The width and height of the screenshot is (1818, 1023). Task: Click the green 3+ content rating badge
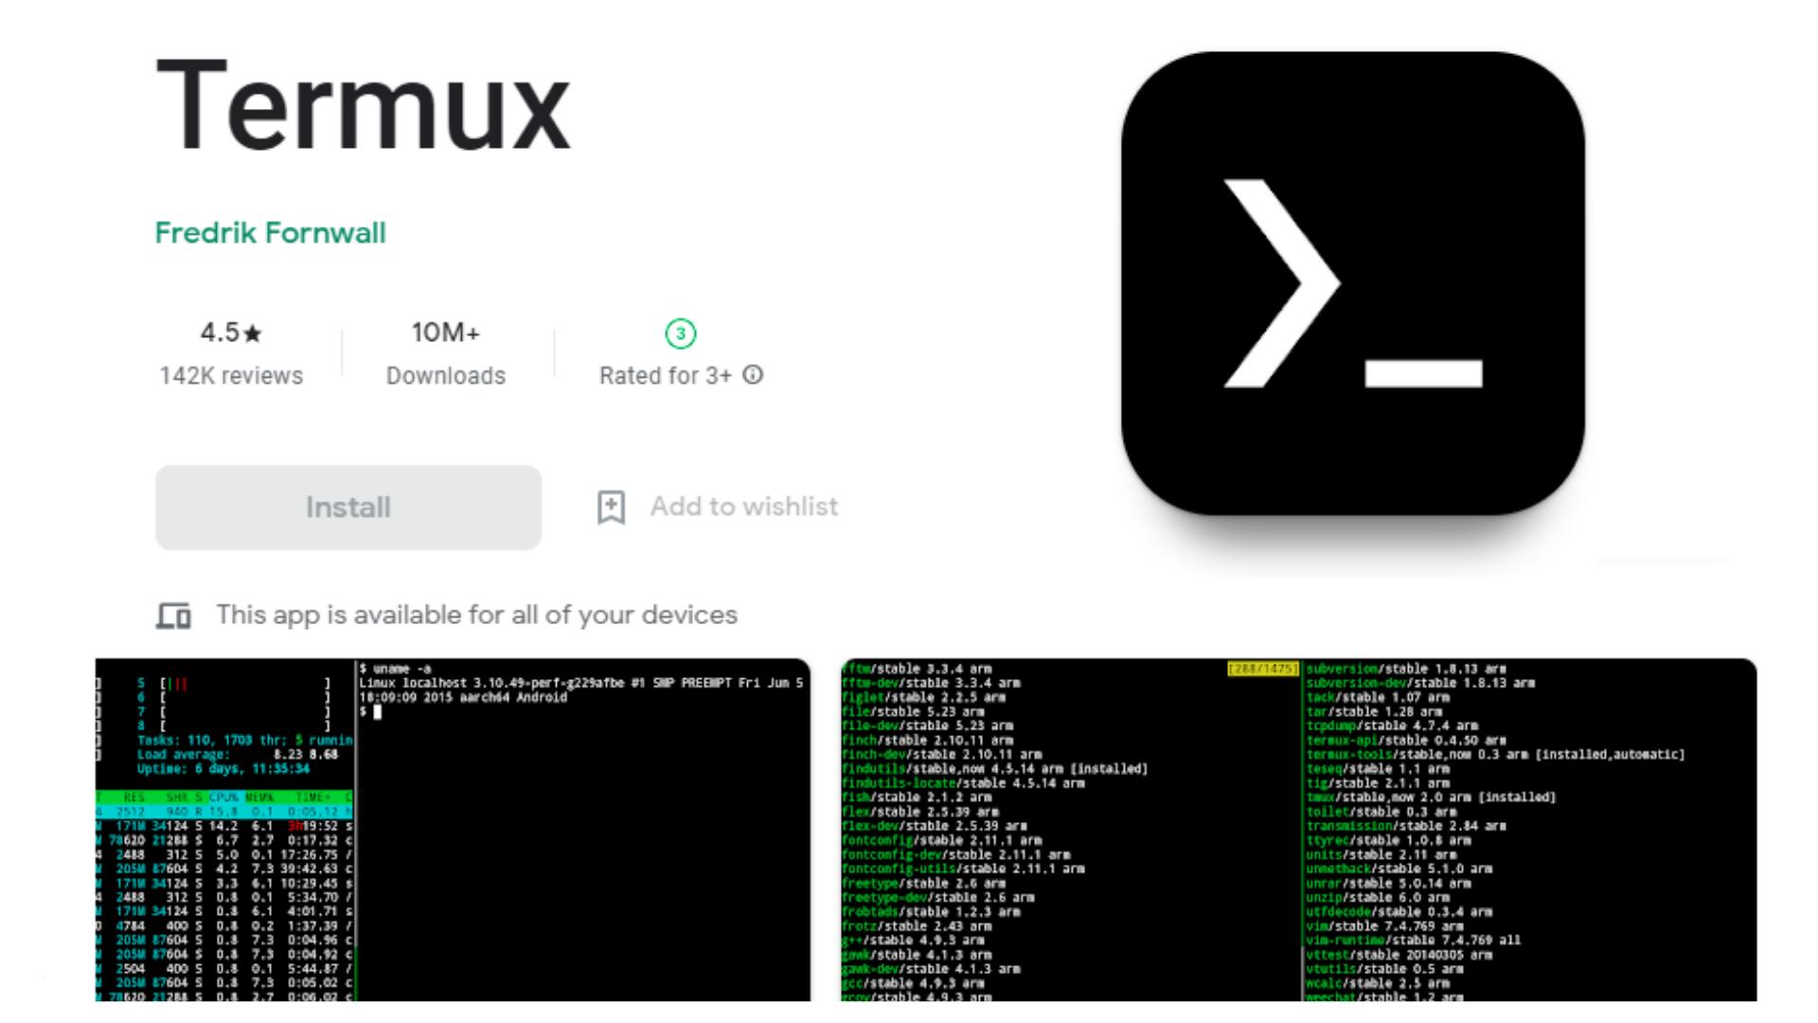click(680, 333)
